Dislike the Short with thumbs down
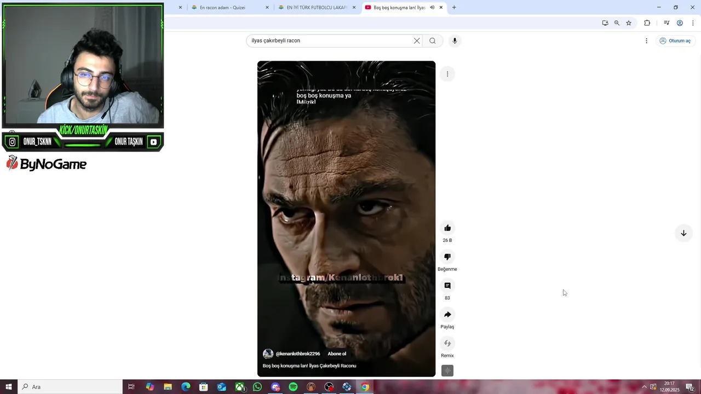 [x=447, y=257]
